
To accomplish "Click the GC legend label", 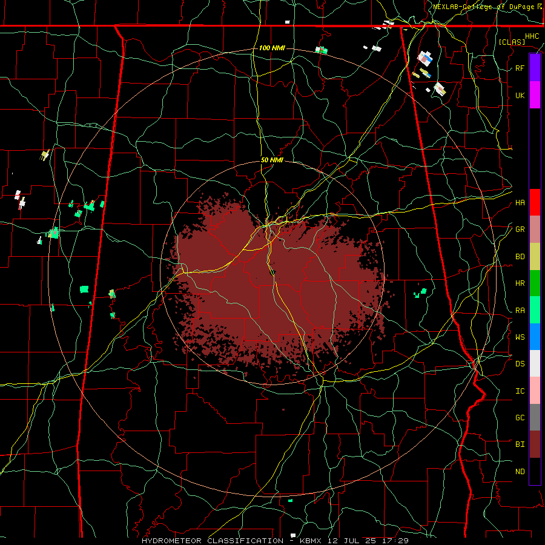I will click(520, 418).
